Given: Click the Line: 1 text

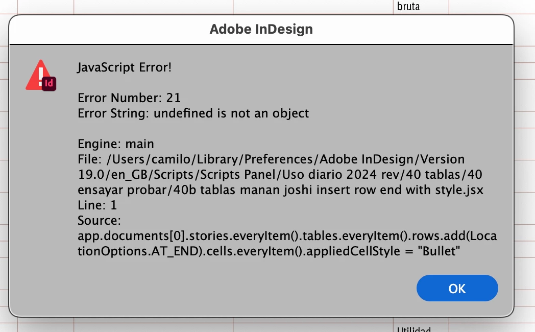Looking at the screenshot, I should click(97, 205).
